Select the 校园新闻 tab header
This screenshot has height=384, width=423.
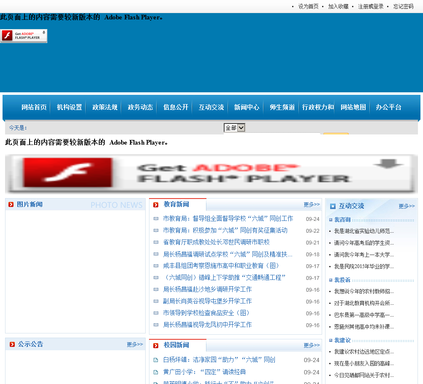coord(176,345)
